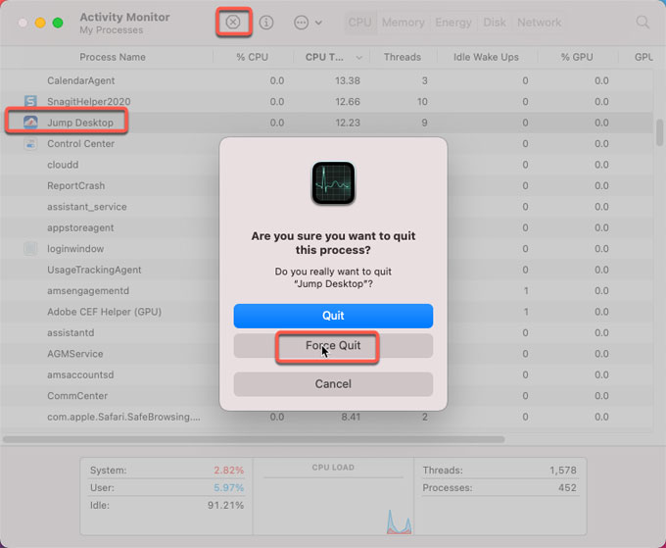Select the SnagitHelper2020 app icon
This screenshot has height=548, width=666.
[30, 102]
